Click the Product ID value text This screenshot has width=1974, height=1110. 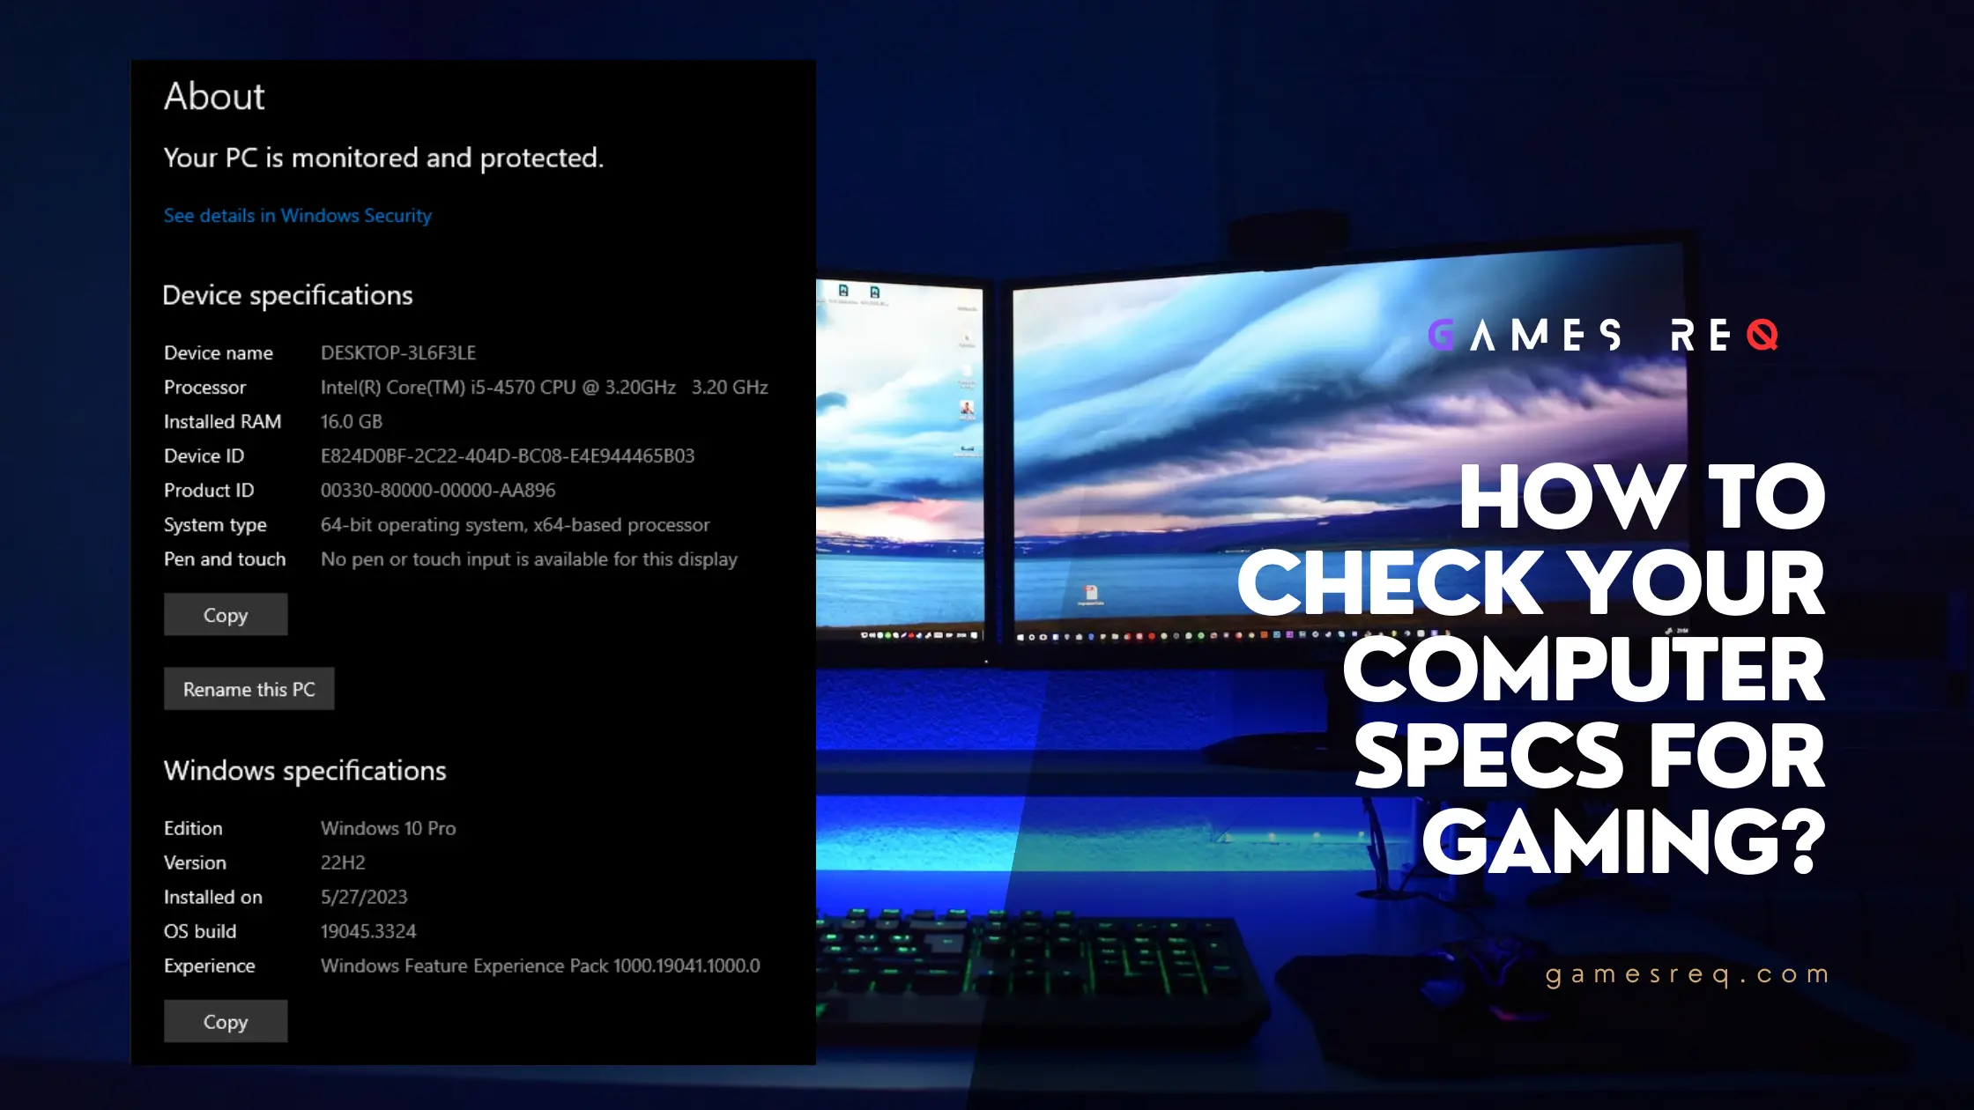coord(438,489)
